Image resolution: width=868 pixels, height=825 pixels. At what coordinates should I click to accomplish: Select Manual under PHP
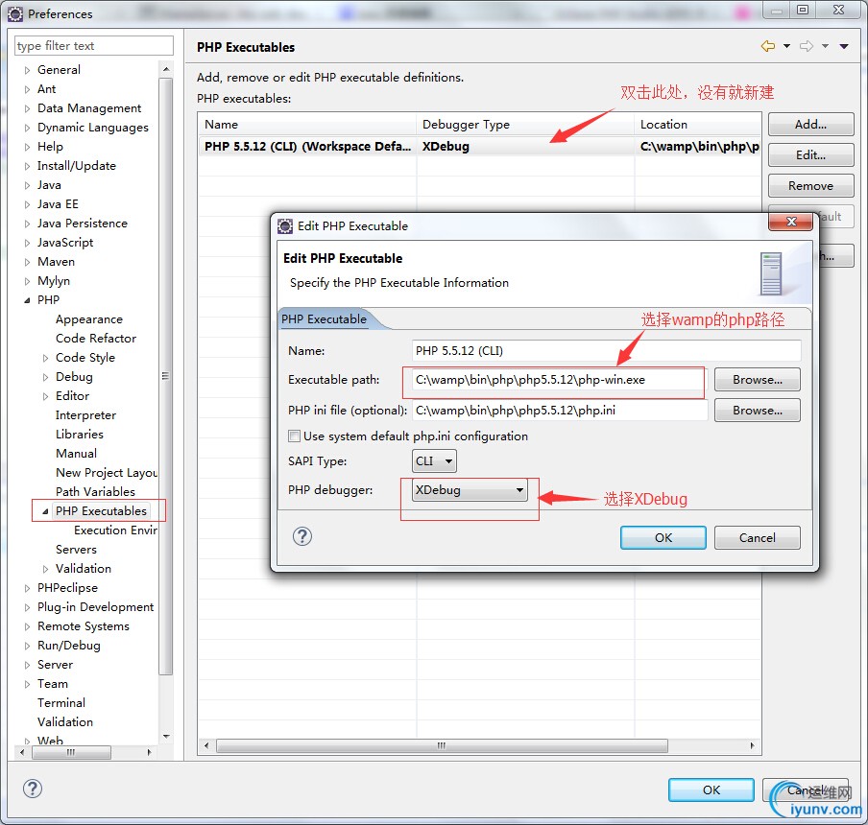[76, 454]
